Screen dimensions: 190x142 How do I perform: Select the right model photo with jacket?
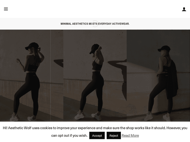tap(158, 75)
